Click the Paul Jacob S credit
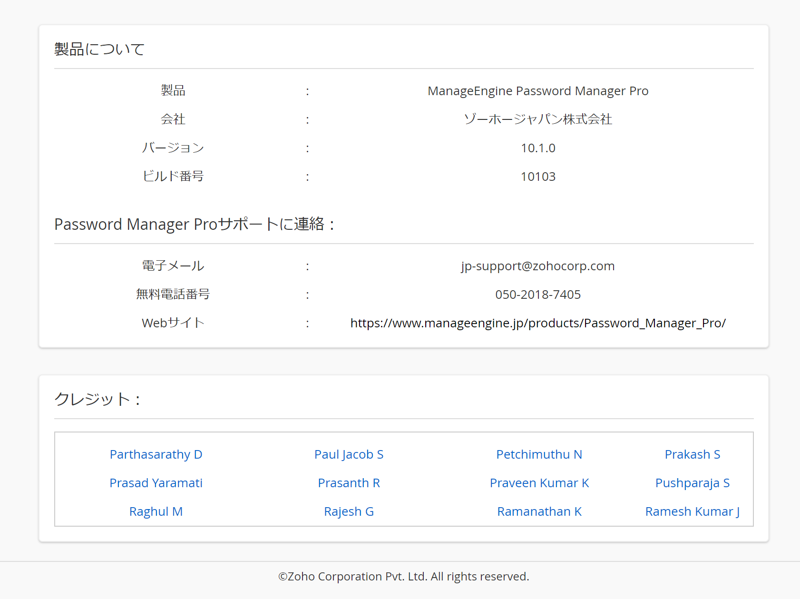The height and width of the screenshot is (599, 800). click(349, 454)
